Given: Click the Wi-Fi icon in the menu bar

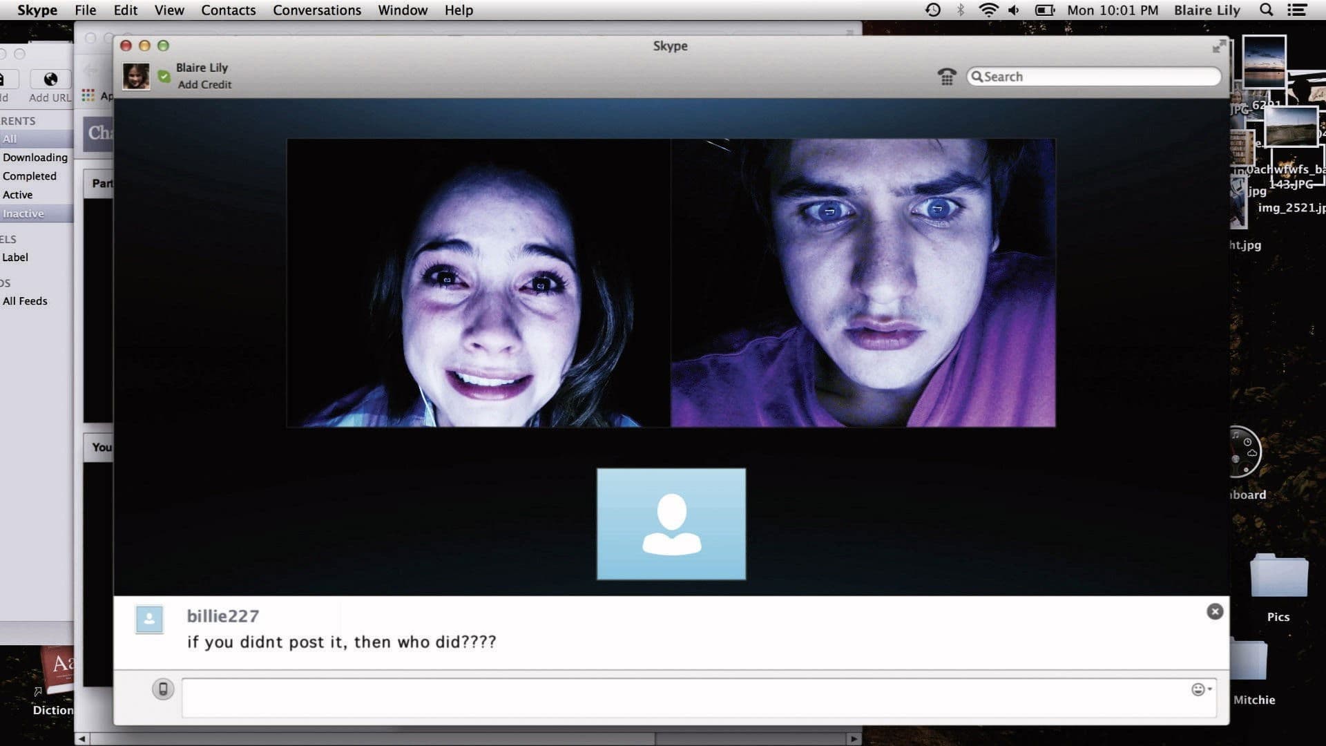Looking at the screenshot, I should [x=989, y=10].
